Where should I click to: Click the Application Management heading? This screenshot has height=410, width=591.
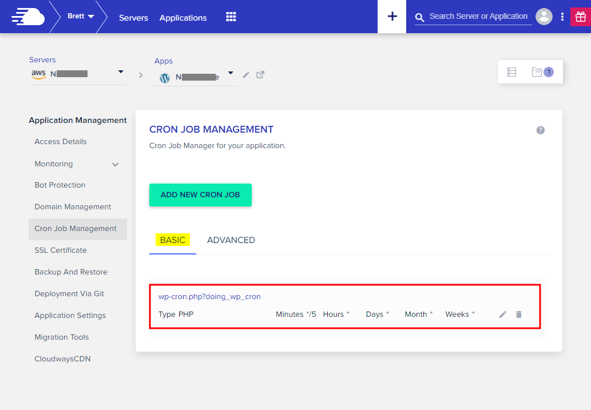point(78,120)
